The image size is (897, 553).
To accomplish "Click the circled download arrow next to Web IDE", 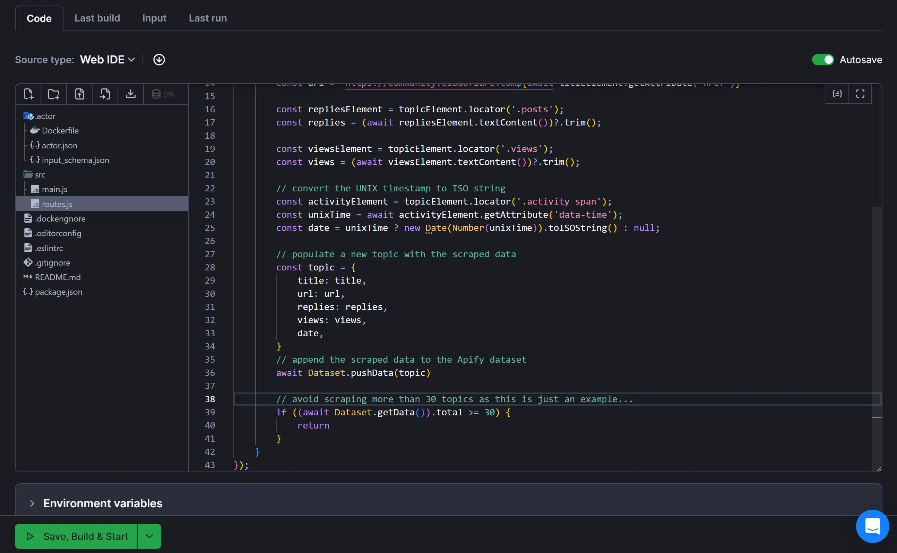I will [x=159, y=60].
